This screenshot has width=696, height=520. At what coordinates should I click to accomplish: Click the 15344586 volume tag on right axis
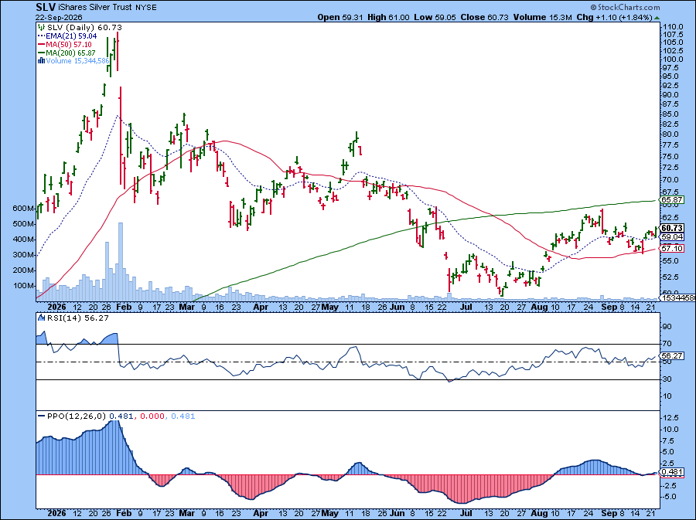[x=678, y=298]
